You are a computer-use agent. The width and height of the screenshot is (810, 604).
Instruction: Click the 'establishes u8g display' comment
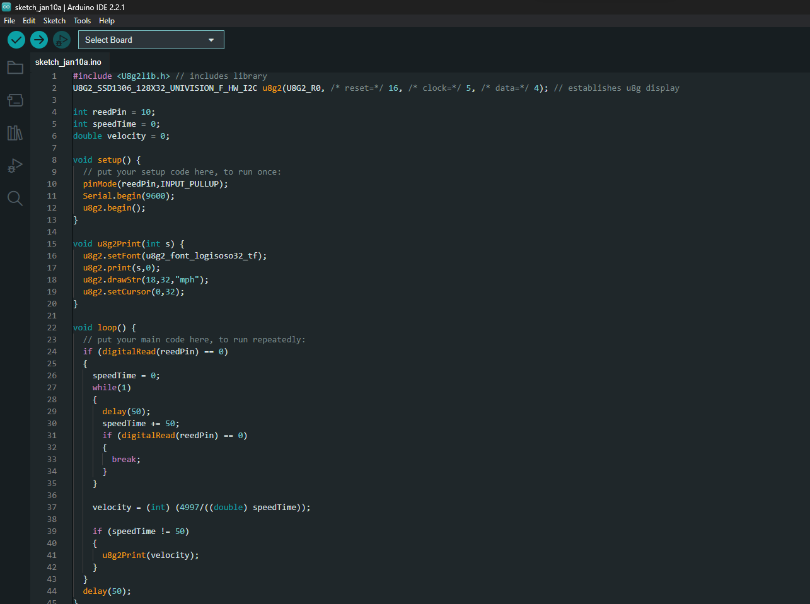(616, 88)
